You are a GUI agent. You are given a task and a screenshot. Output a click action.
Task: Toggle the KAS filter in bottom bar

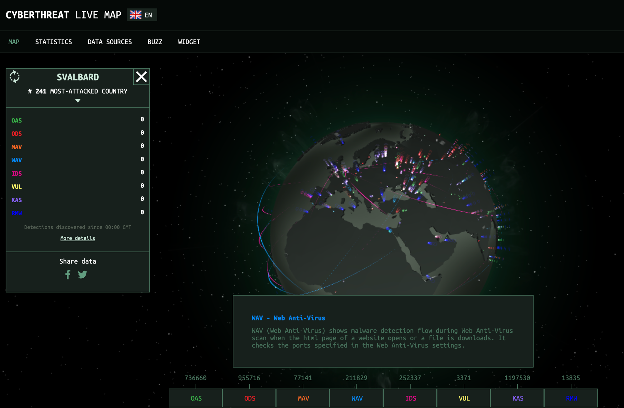tap(518, 398)
